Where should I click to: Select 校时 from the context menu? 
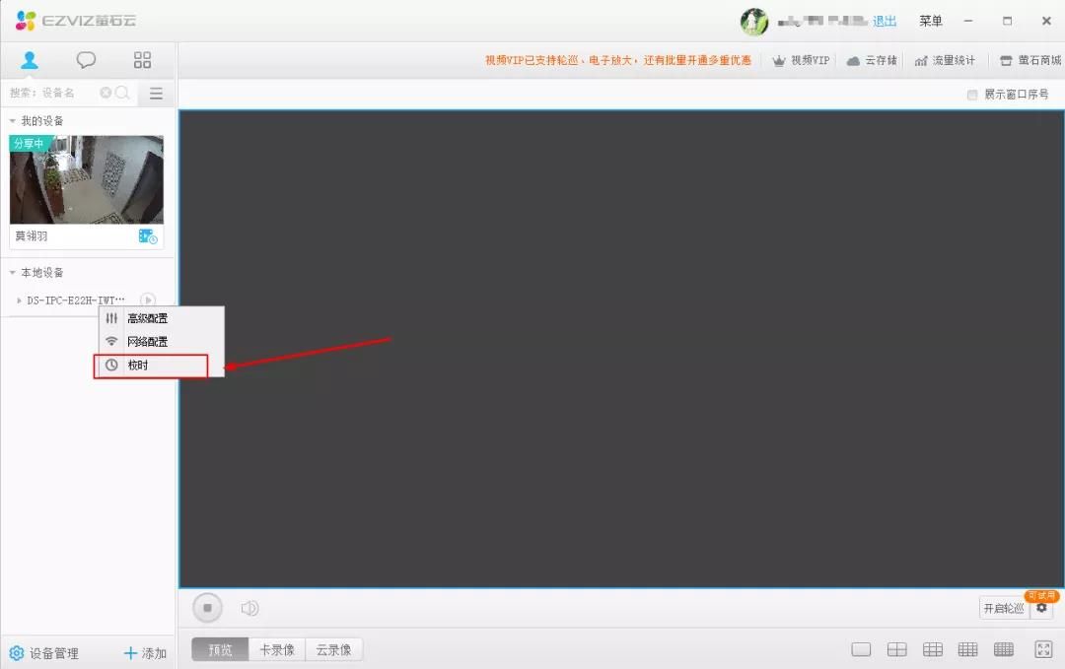pos(141,365)
